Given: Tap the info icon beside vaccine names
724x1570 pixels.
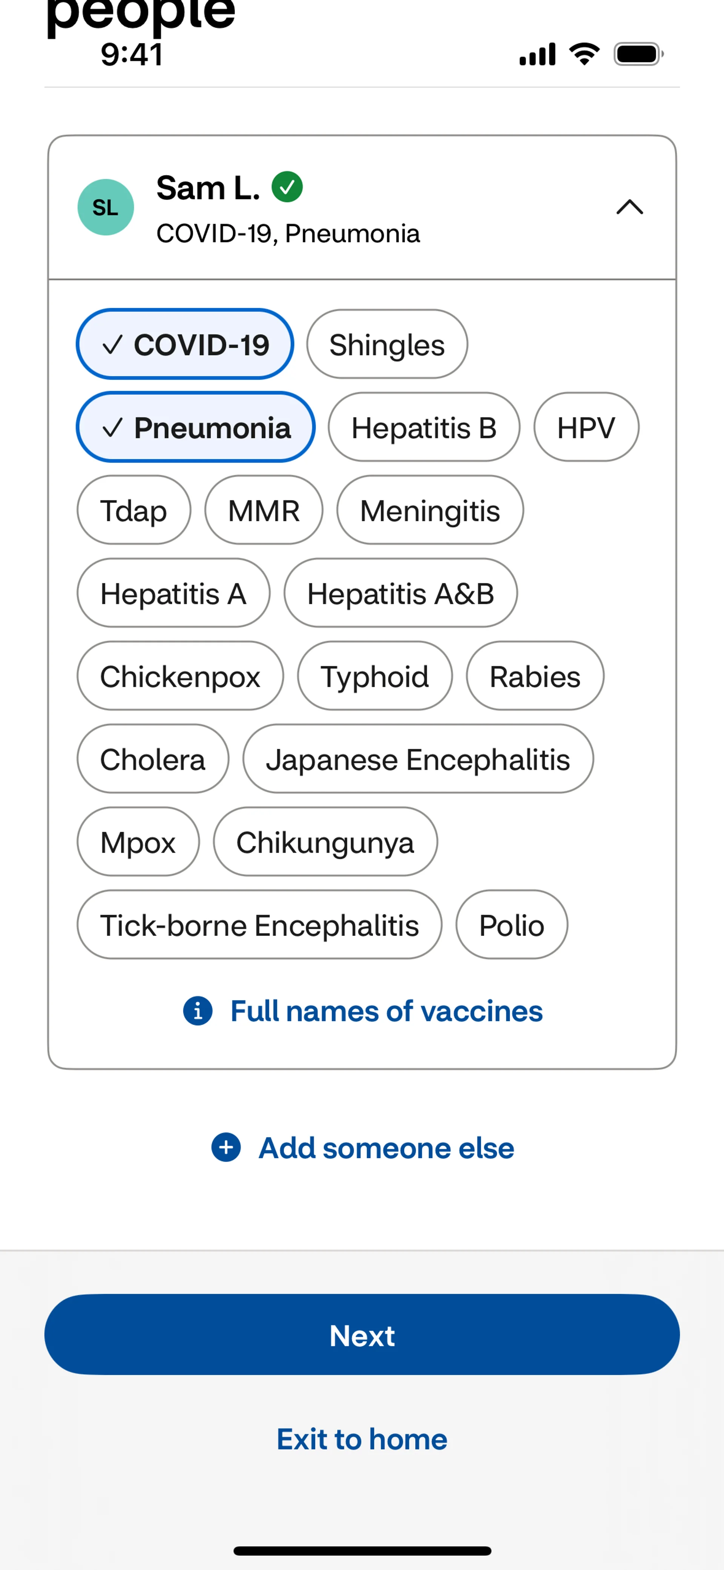Looking at the screenshot, I should pos(198,1011).
